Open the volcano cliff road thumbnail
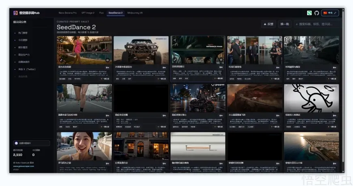Screen dimensions: 353x186 pos(255,98)
